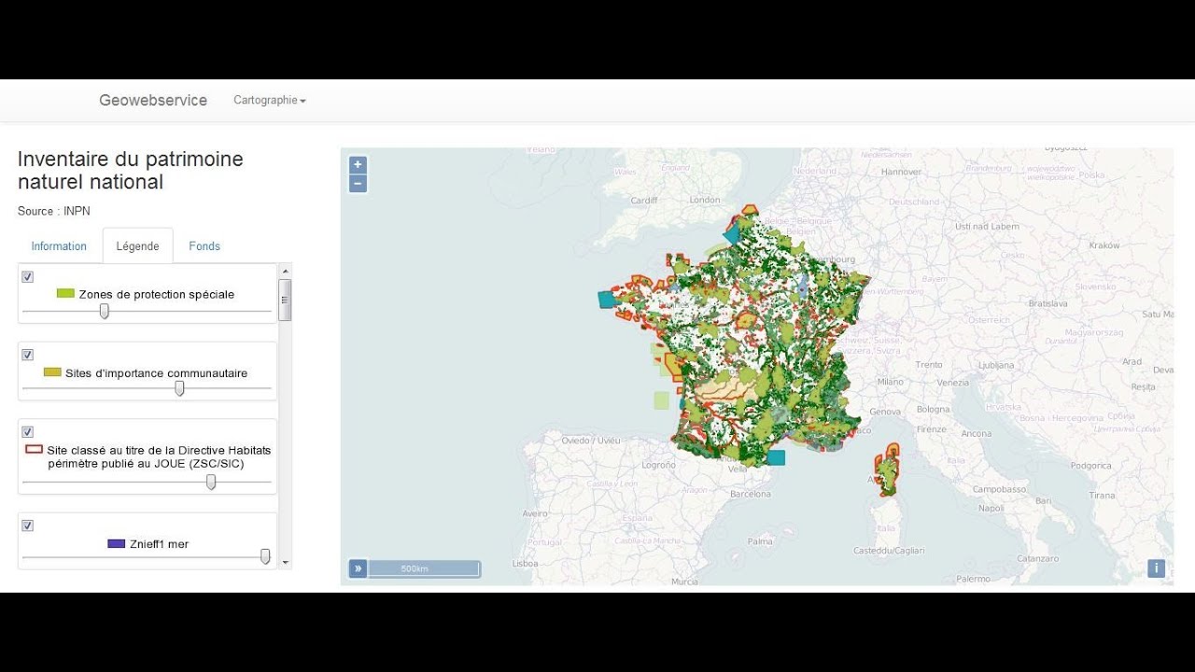Switch to the Information tab
Viewport: 1195px width, 672px height.
pyautogui.click(x=59, y=246)
